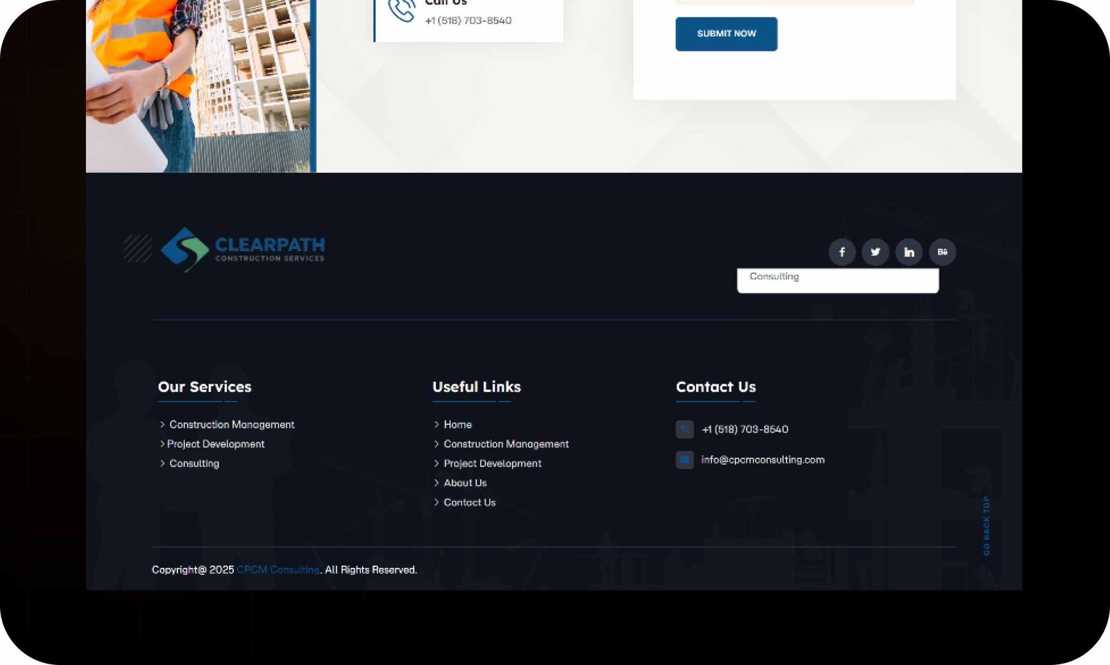Click the Useful Links heading
1110x665 pixels.
coord(477,387)
